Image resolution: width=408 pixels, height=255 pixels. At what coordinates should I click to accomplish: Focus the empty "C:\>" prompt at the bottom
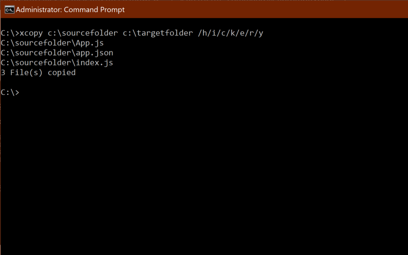click(x=10, y=92)
